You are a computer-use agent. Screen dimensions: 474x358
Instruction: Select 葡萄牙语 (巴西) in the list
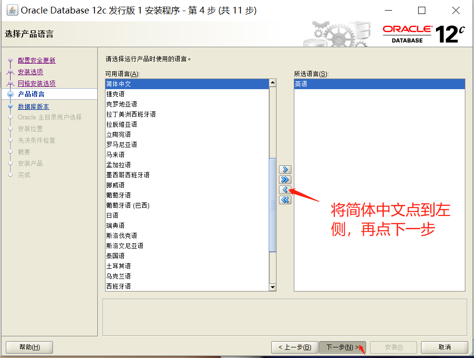coord(187,206)
